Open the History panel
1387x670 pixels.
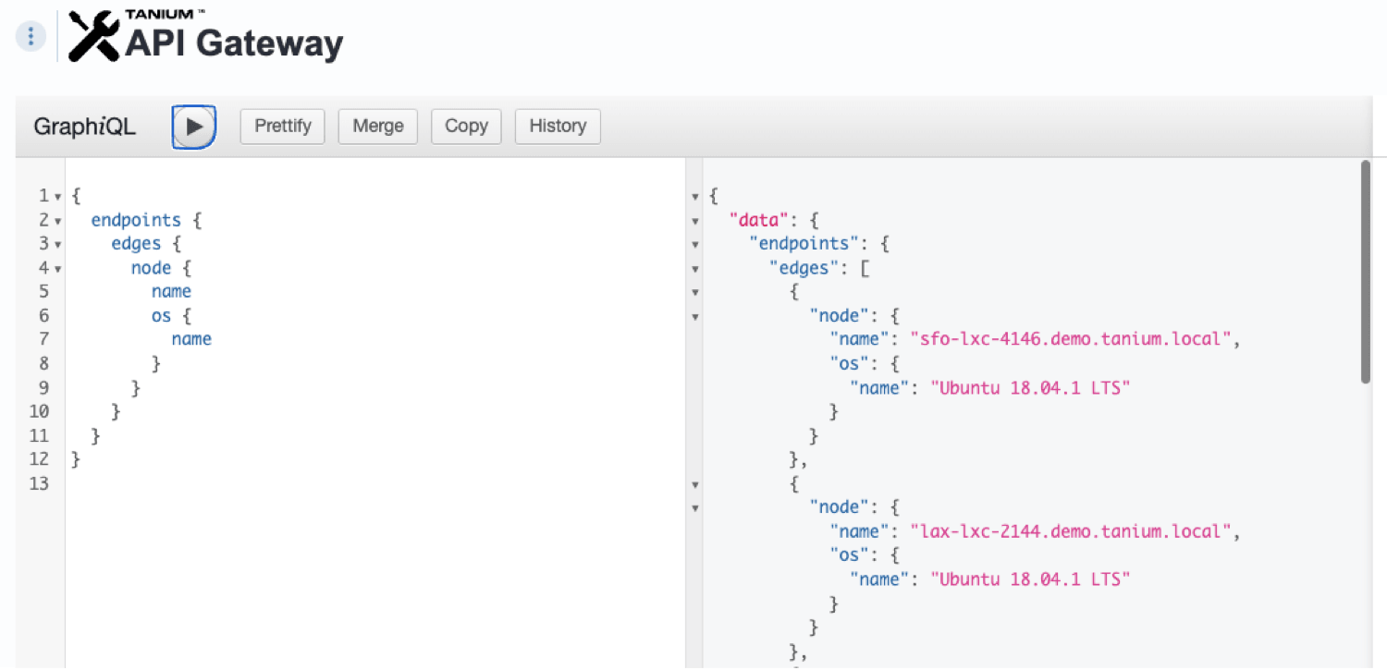point(558,126)
